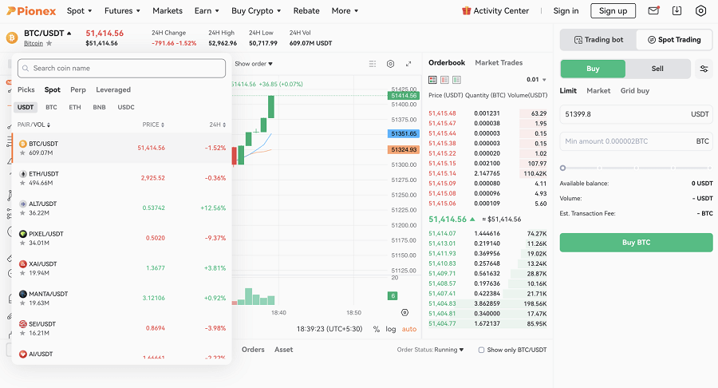Toggle favorite star for SEI/USDT row
This screenshot has height=388, width=718.
(22, 333)
